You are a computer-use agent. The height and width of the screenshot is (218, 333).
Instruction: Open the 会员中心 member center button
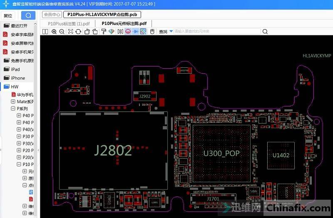(52, 14)
